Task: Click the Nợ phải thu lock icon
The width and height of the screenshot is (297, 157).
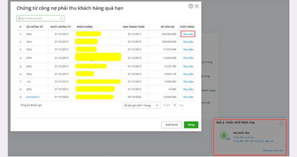Action: tap(224, 136)
